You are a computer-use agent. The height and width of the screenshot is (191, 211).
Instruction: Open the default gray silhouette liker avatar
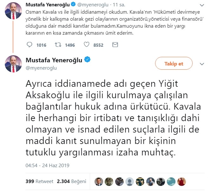129,181
